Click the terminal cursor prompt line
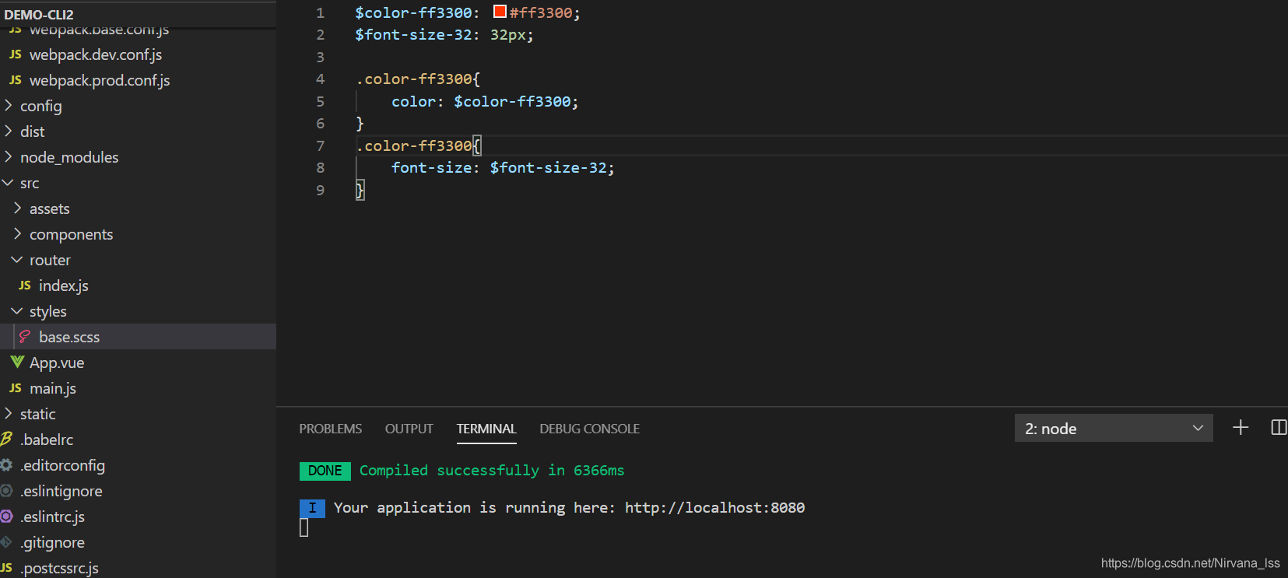The width and height of the screenshot is (1288, 578). [x=304, y=527]
